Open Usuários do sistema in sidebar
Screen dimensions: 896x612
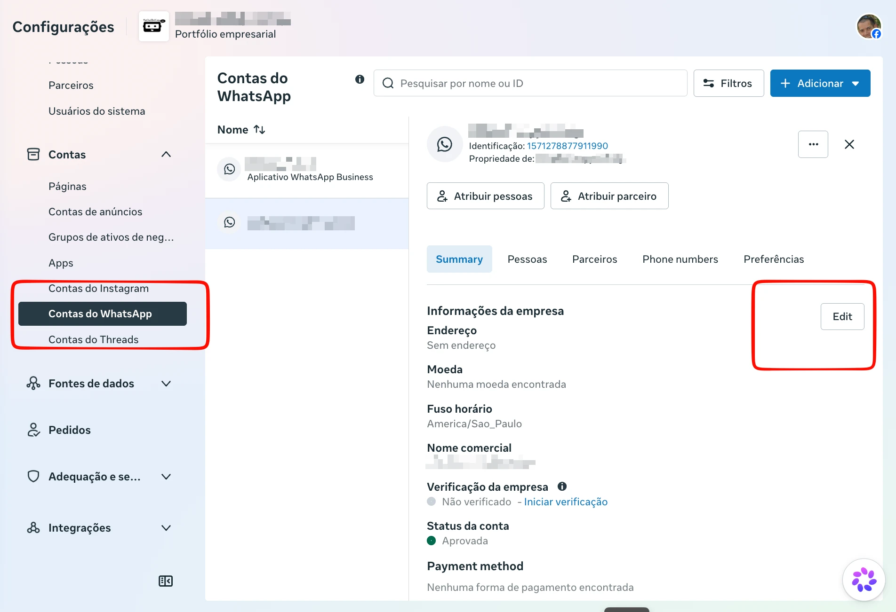(x=97, y=111)
